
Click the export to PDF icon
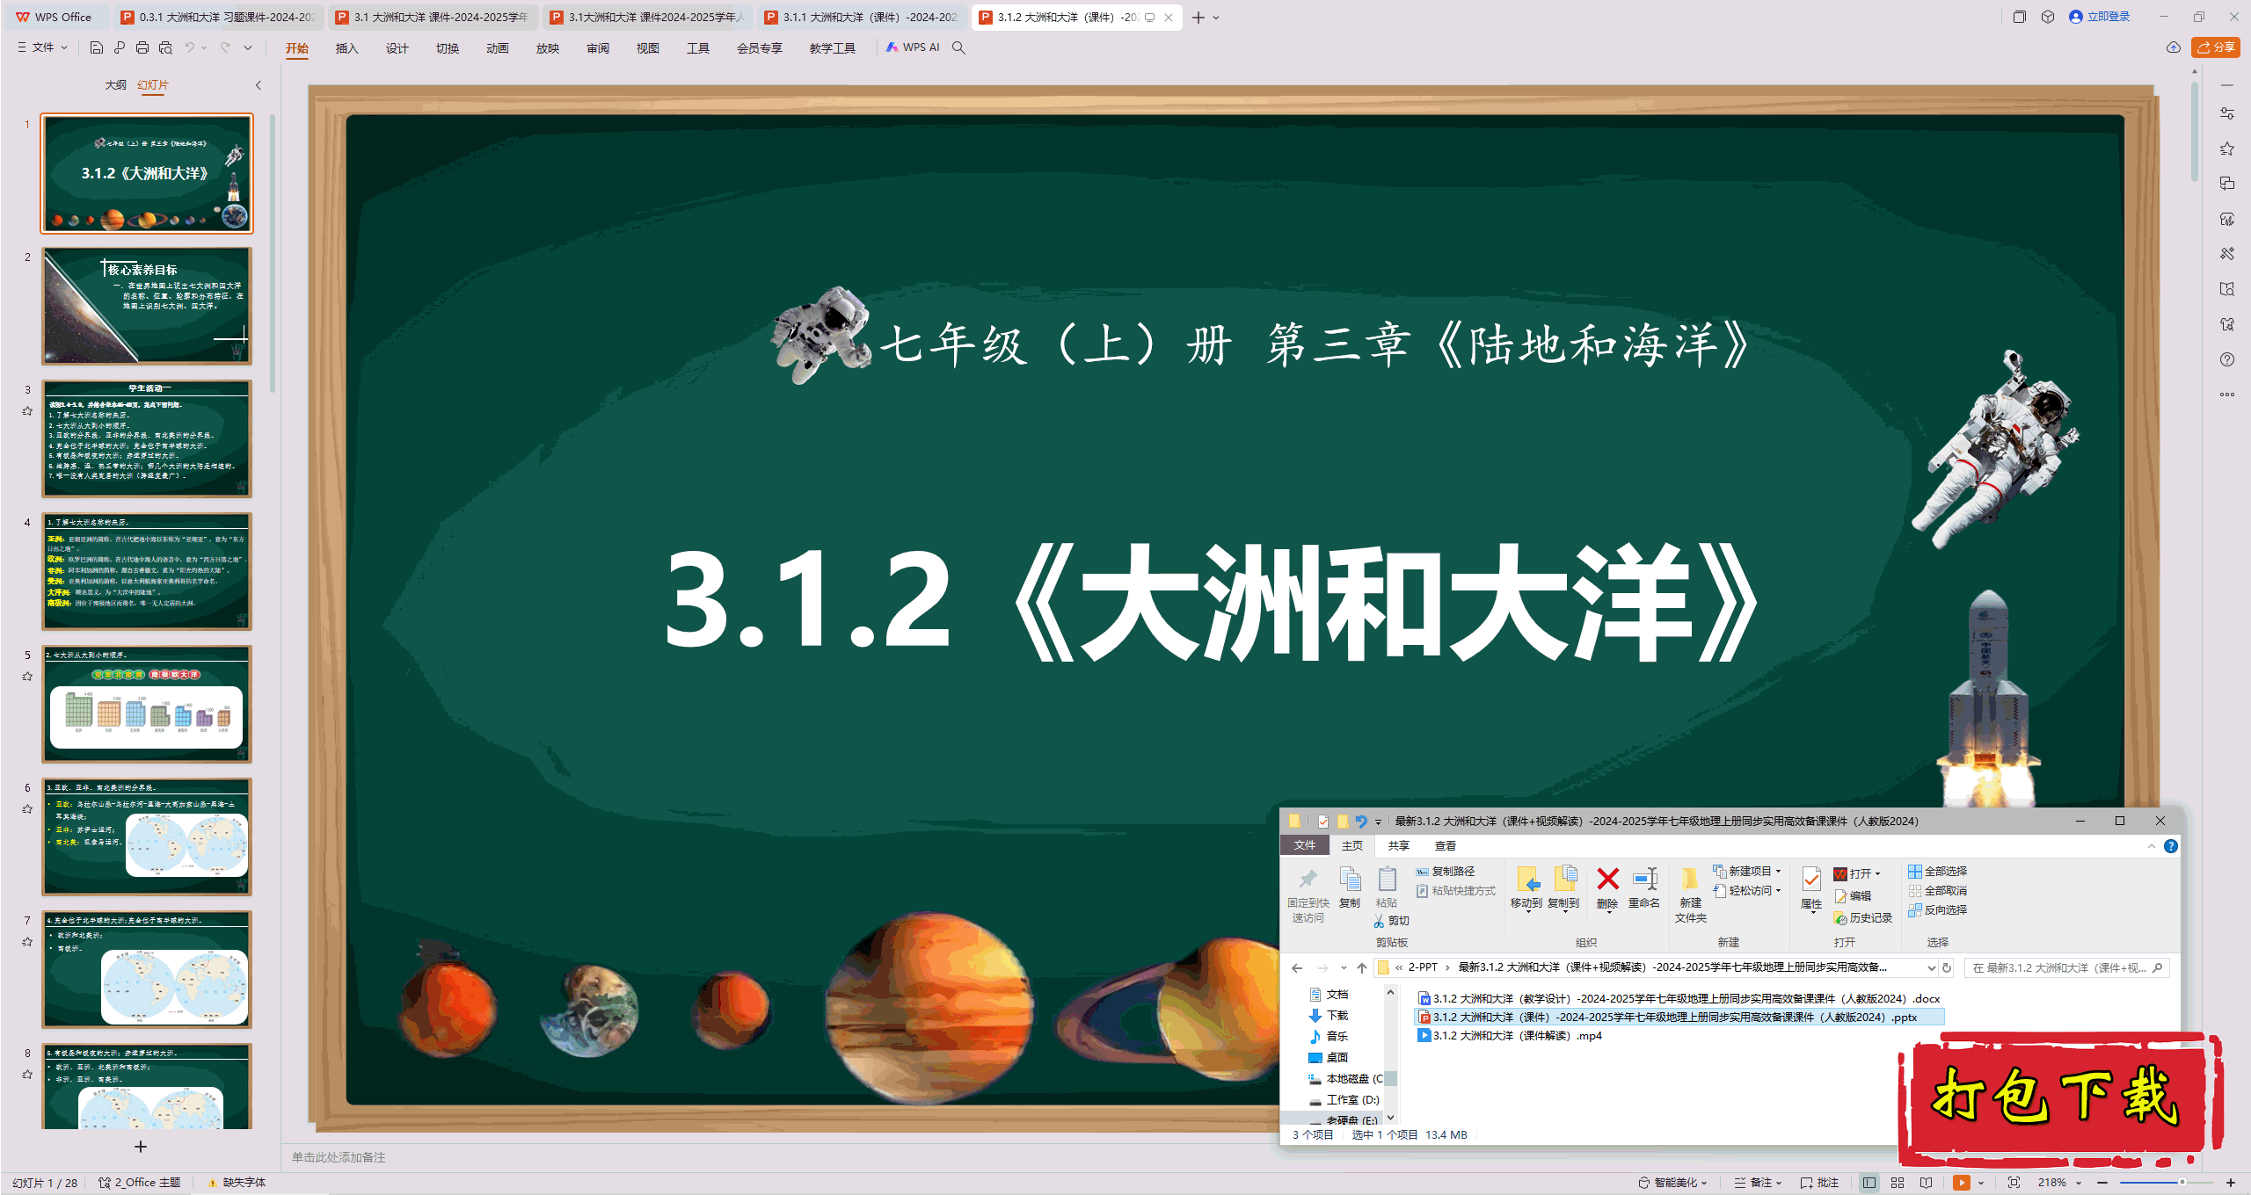(120, 47)
